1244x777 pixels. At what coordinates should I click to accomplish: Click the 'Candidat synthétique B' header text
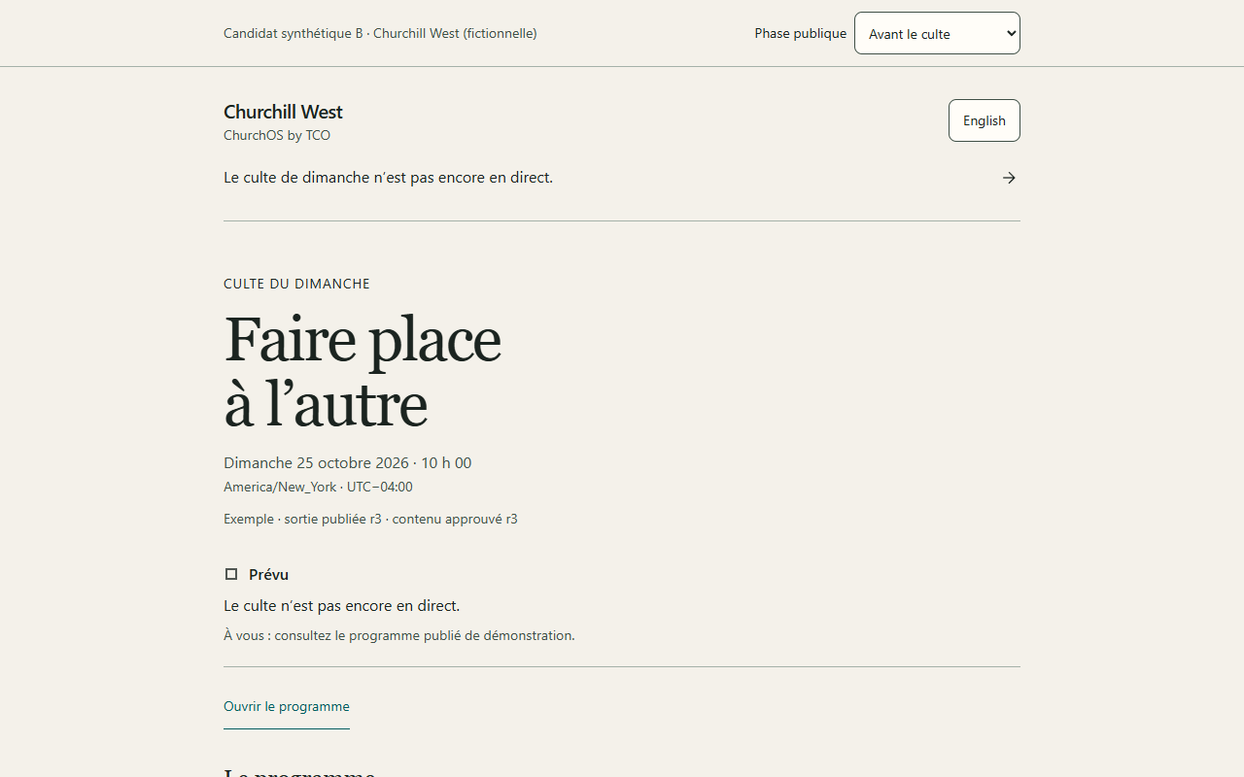(x=293, y=33)
